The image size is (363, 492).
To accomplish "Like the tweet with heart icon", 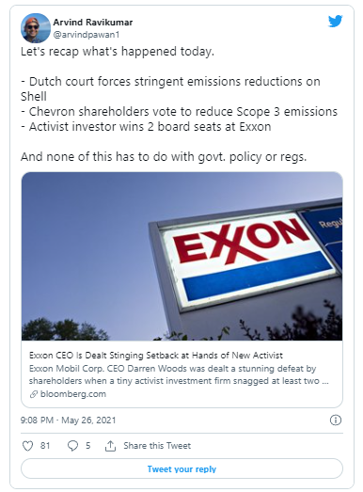I will [x=27, y=446].
